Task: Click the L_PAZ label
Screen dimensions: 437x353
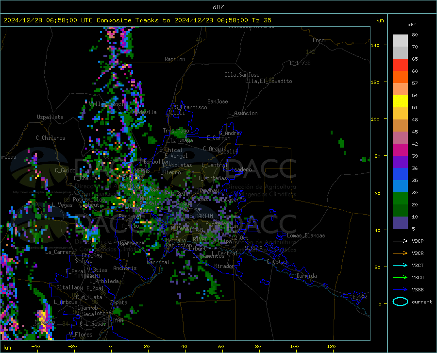Action: coord(360,297)
